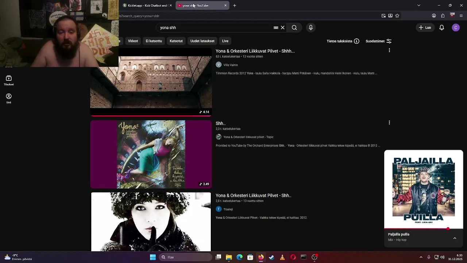Select the Uudet lataukset chip
The image size is (467, 263).
[202, 41]
